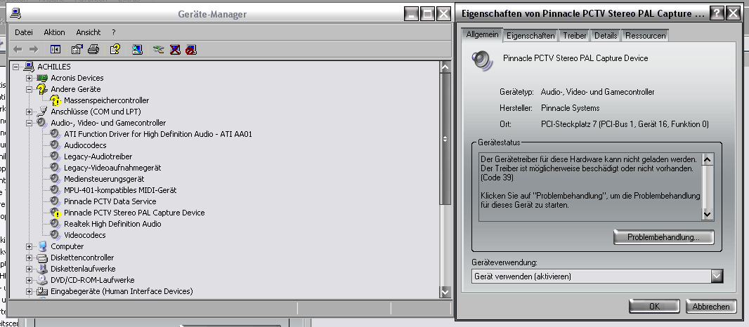Click the device tree vertical scrollbar thumb
This screenshot has height=327, width=749.
pos(445,139)
